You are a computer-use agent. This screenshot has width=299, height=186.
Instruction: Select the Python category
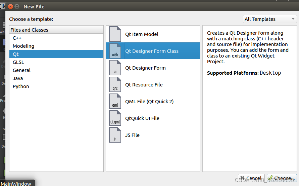click(56, 86)
